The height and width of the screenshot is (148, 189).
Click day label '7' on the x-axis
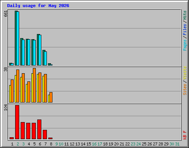coord(45,144)
